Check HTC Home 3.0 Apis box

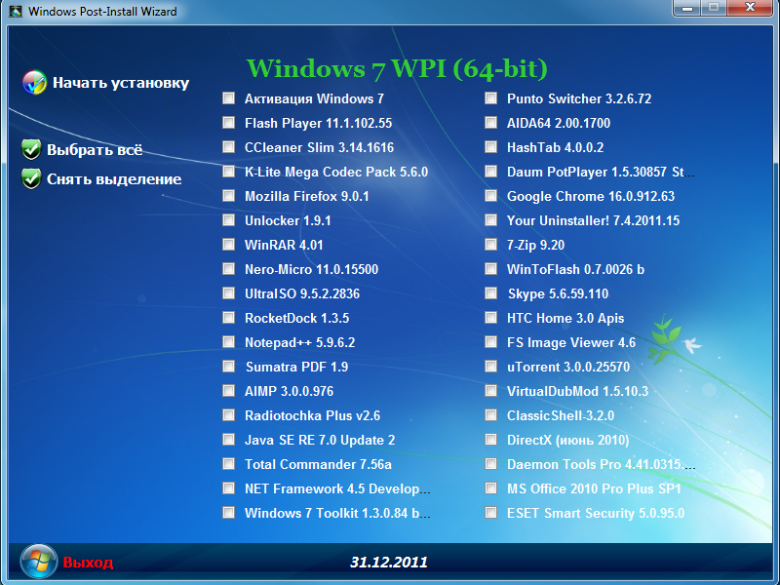click(491, 318)
